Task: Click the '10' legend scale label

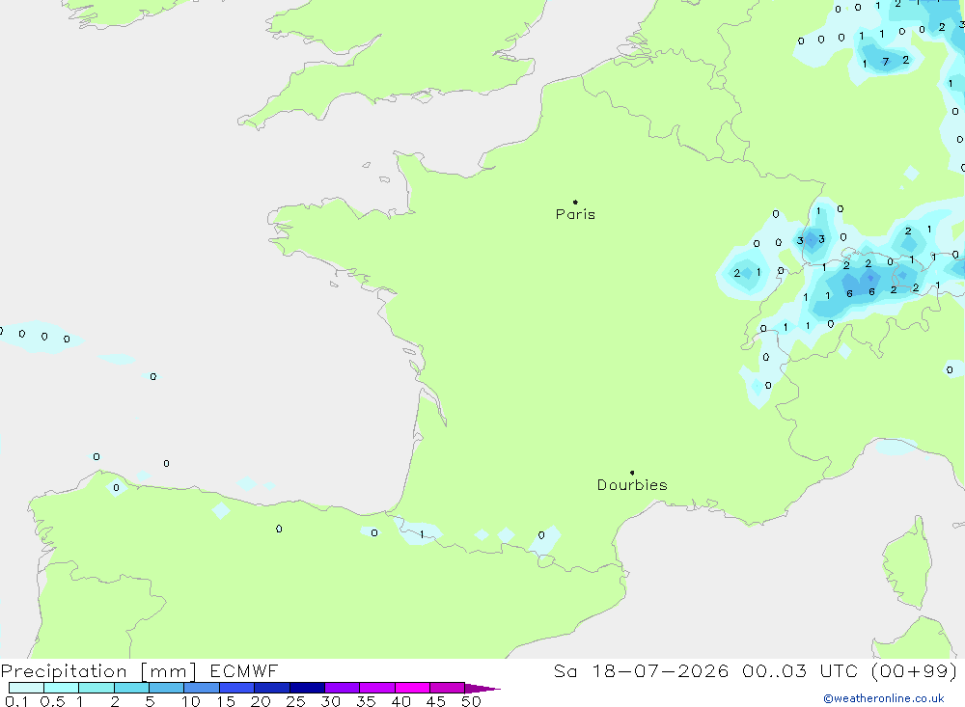Action: 191,701
